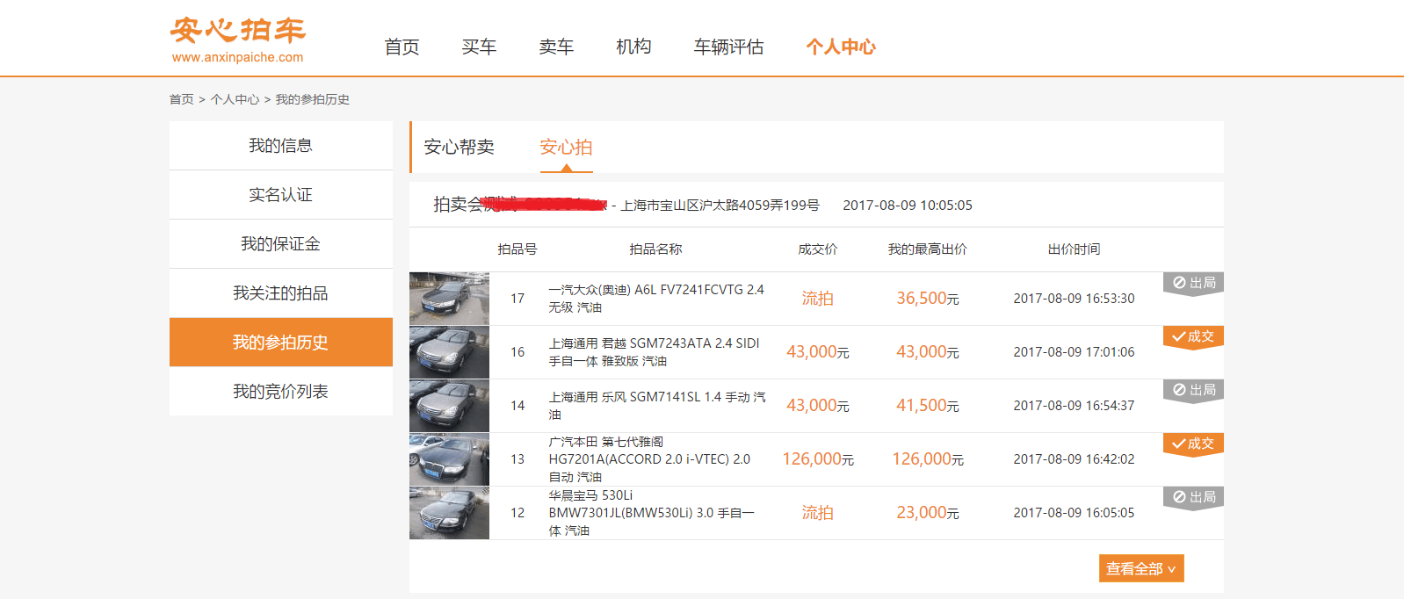Click the 成交 badge on lot 13
The width and height of the screenshot is (1404, 599).
[1193, 444]
